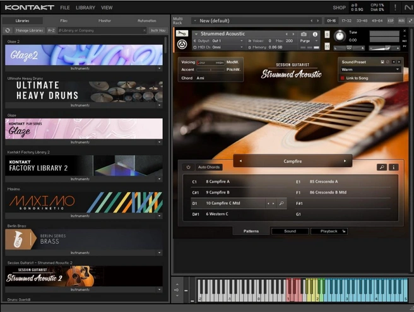Viewport: 414px width, 312px height.
Task: Solo the Strummed Acoustic instrument
Action: click(327, 35)
